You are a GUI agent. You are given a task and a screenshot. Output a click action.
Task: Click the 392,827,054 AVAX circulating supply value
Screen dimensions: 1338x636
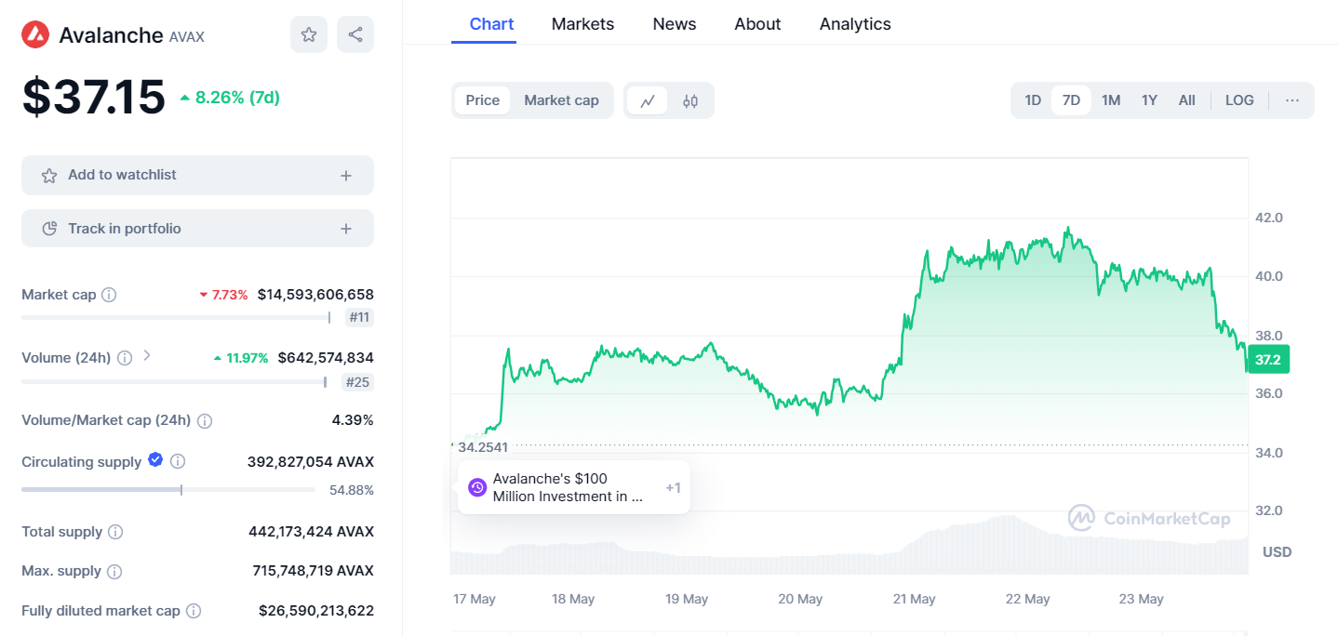[x=311, y=461]
